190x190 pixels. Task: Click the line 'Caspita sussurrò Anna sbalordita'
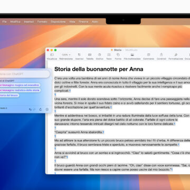coord(79,132)
